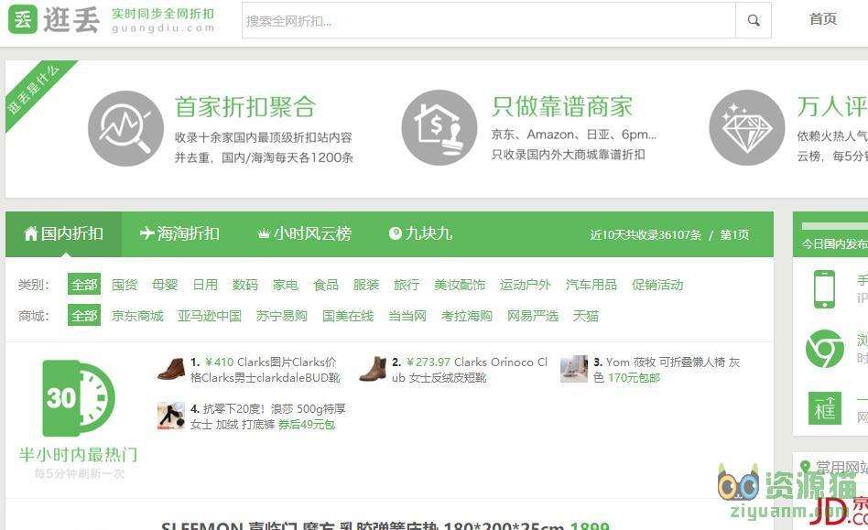Focus the 搜索全网折扣 search field
Image resolution: width=868 pixels, height=530 pixels.
click(x=489, y=20)
